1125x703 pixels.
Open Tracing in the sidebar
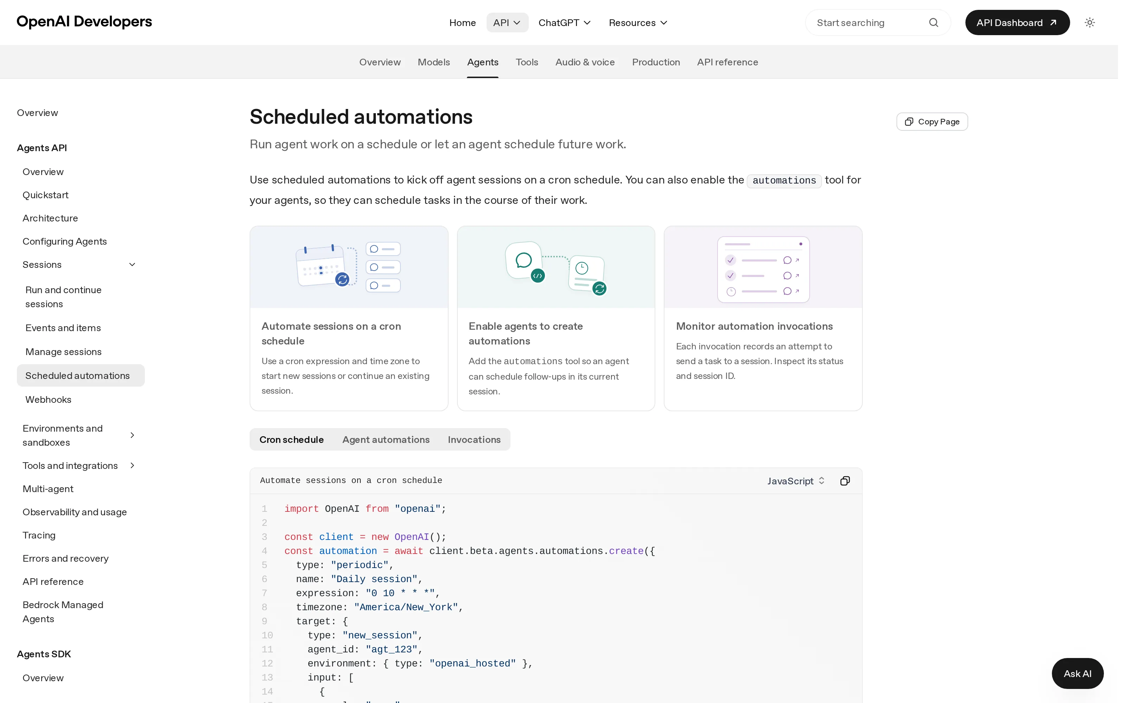click(39, 535)
